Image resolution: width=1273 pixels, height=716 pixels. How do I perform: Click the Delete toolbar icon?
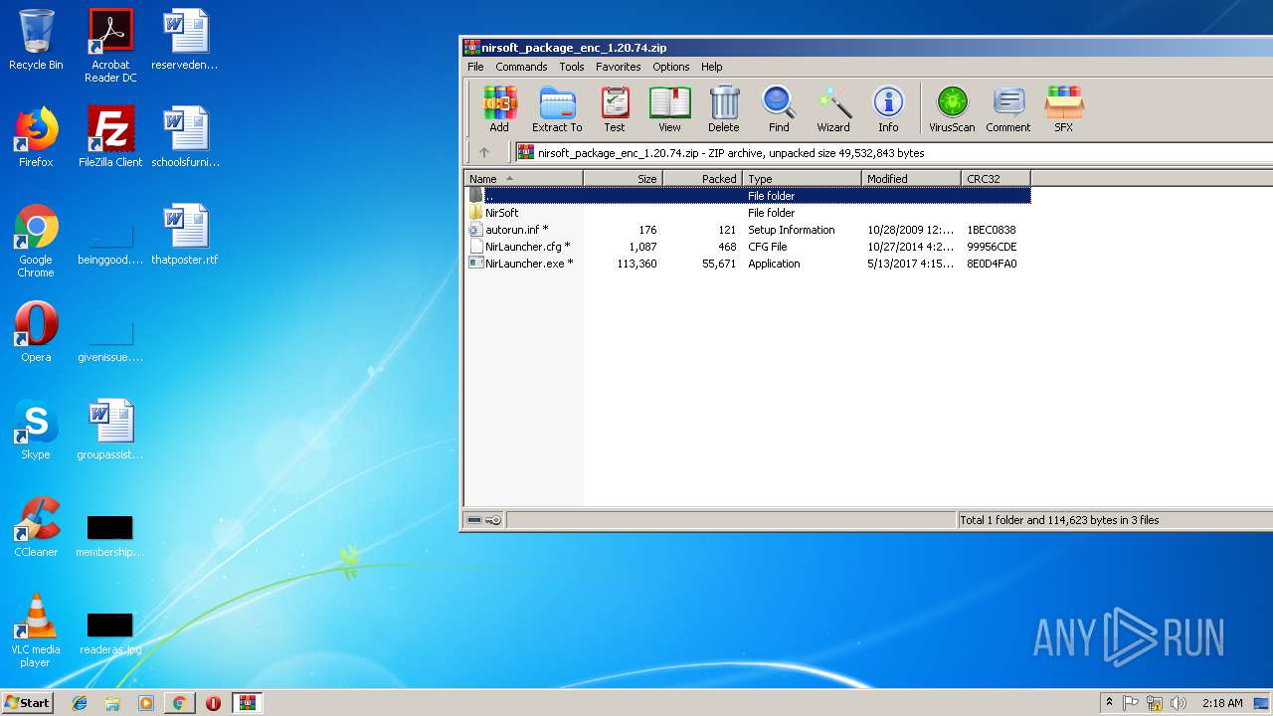pyautogui.click(x=724, y=109)
